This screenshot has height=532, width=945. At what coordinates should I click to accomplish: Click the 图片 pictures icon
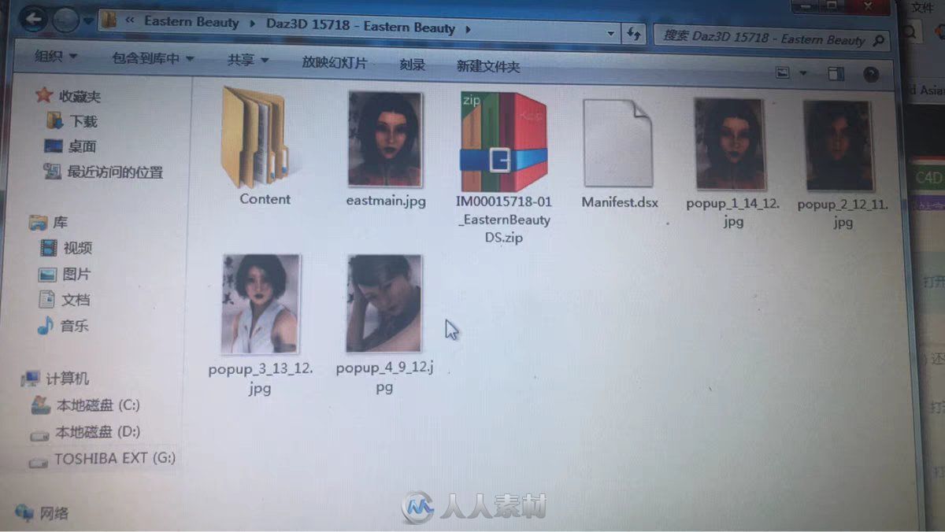coord(48,274)
